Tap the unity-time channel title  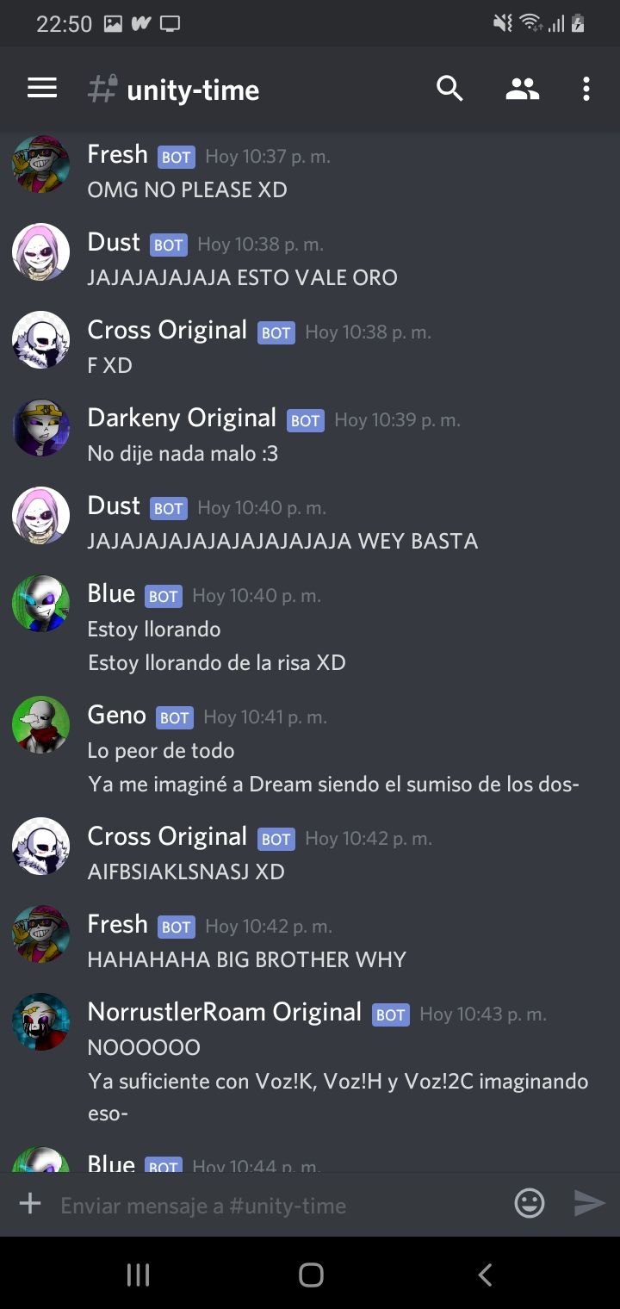coord(193,90)
